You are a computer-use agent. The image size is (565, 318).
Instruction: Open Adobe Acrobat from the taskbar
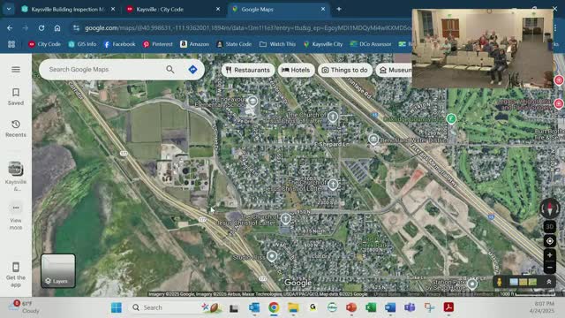click(448, 307)
